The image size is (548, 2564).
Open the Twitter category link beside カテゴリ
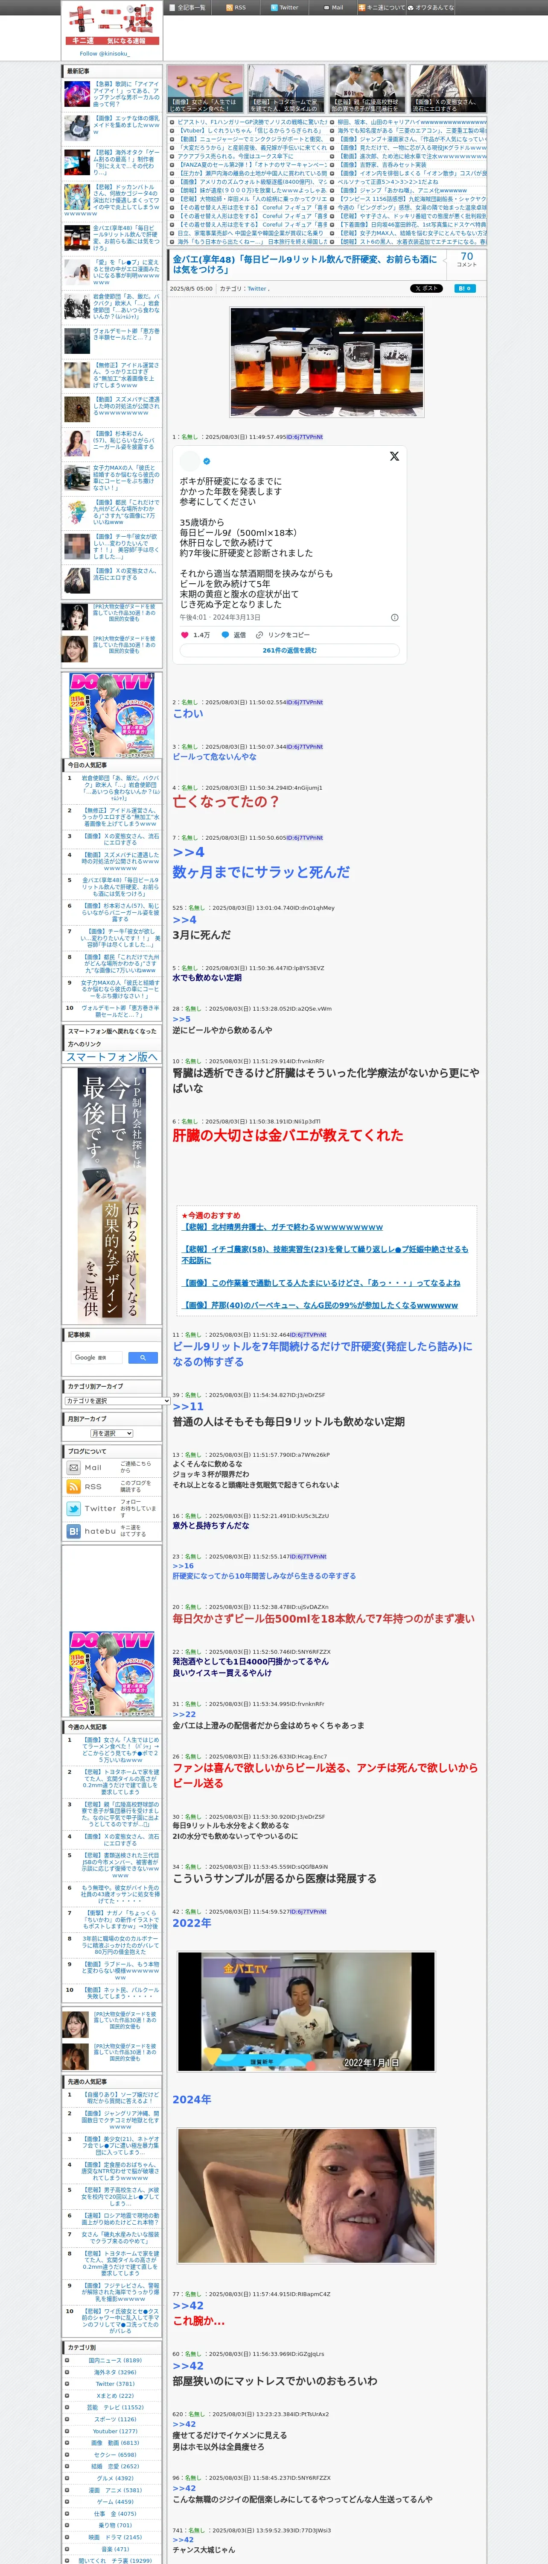(257, 288)
